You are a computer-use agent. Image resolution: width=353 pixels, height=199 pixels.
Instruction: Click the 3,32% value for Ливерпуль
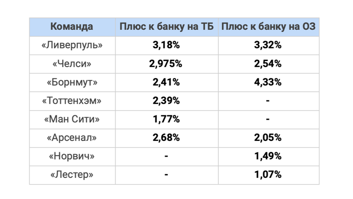pos(268,45)
